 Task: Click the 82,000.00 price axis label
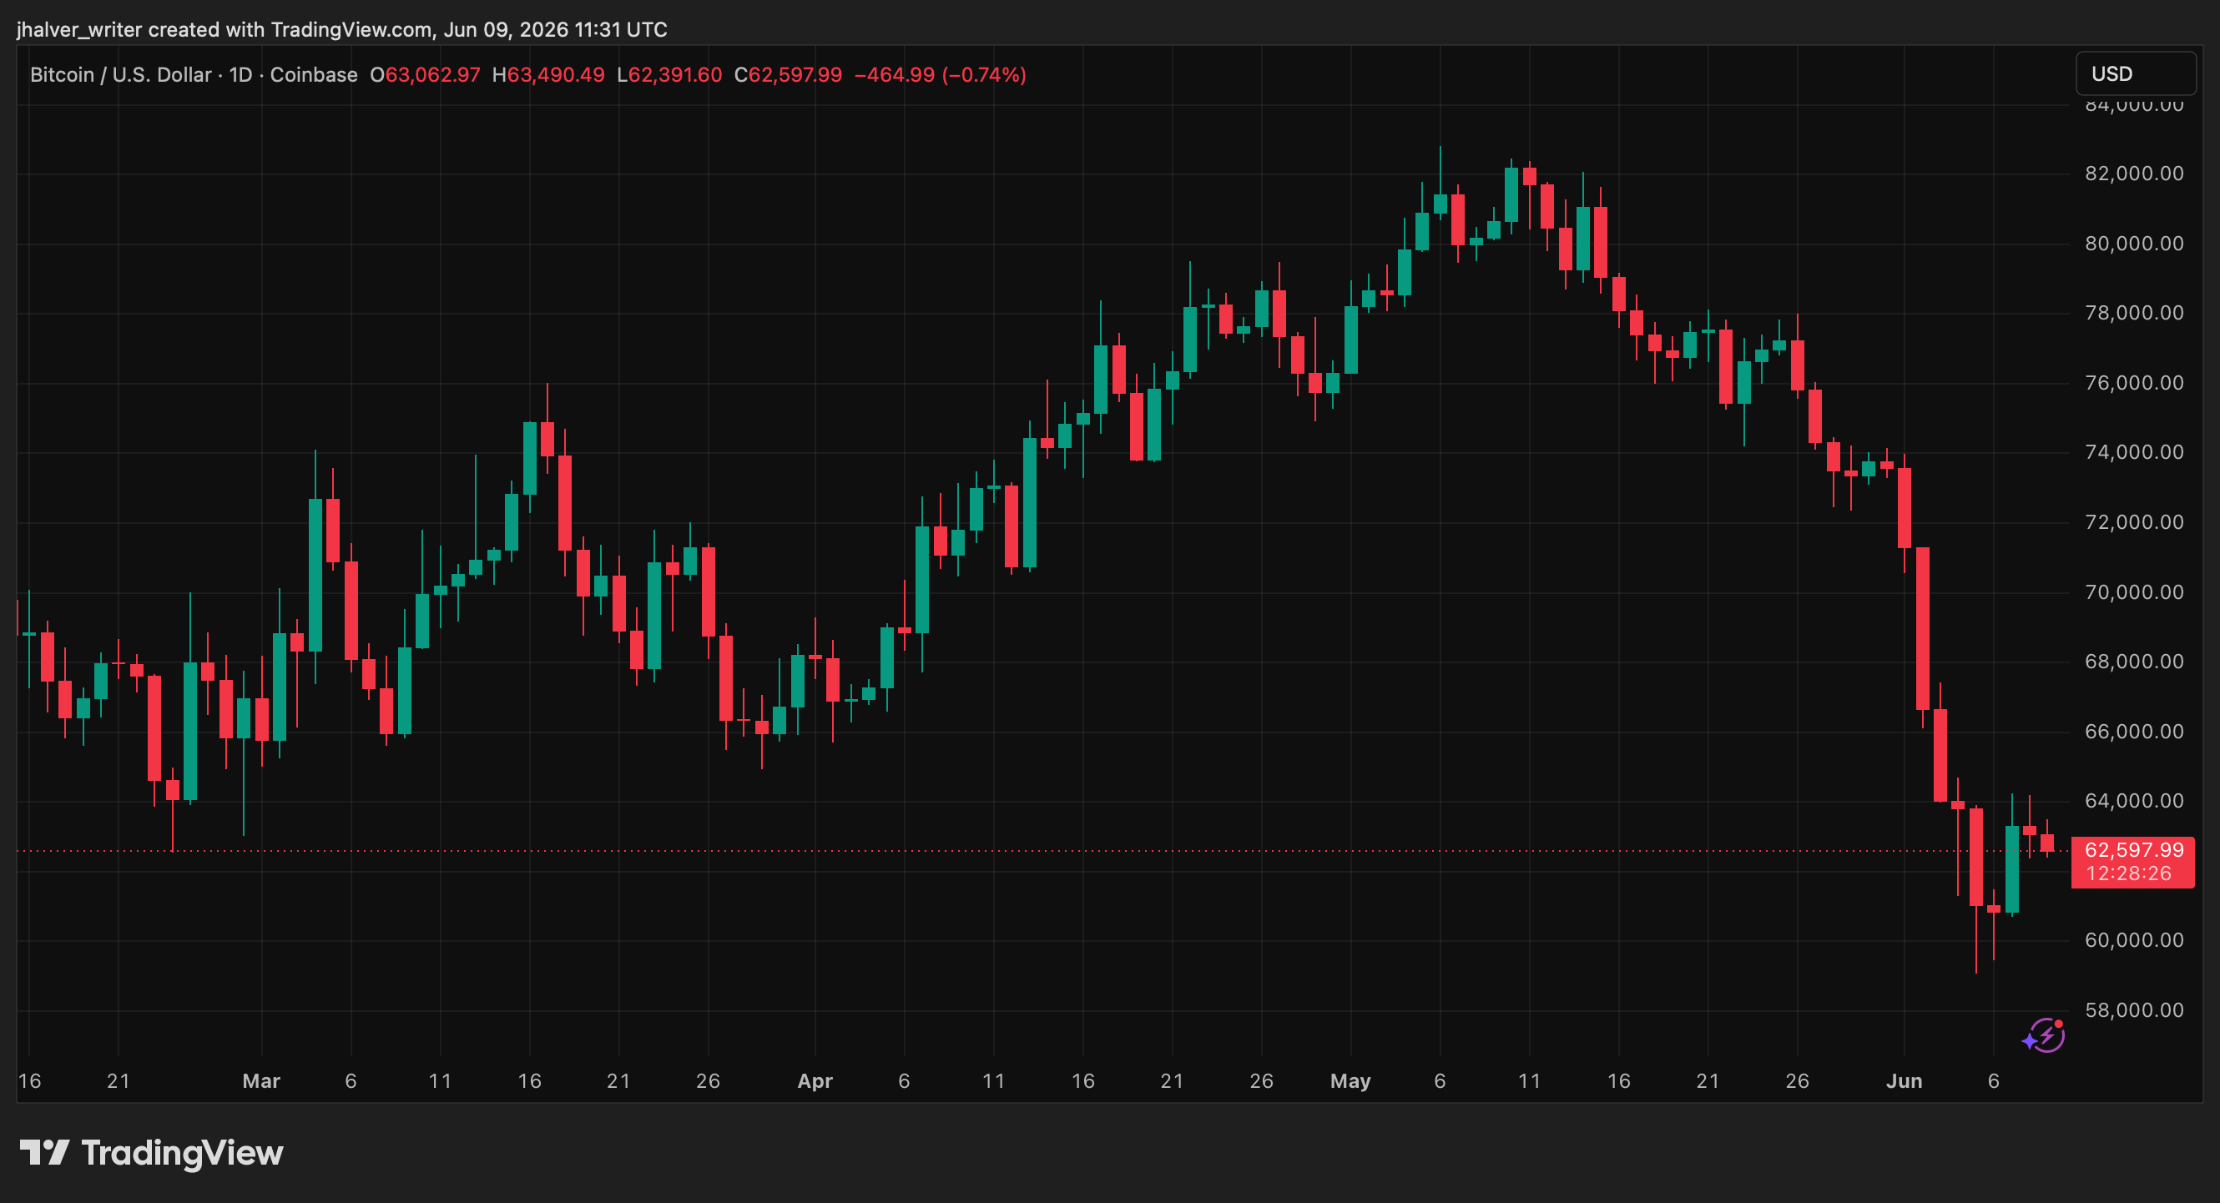(2134, 174)
